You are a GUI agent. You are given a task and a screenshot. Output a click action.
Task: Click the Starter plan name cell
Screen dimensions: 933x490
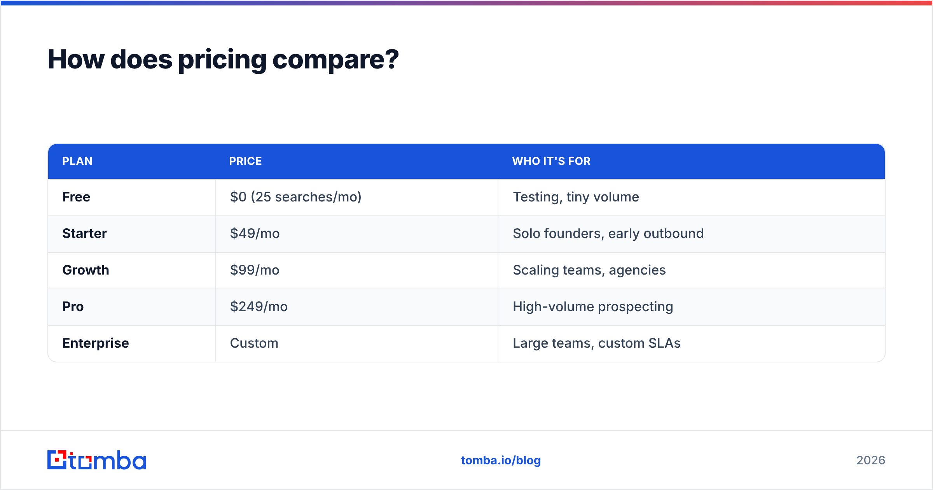tap(132, 234)
